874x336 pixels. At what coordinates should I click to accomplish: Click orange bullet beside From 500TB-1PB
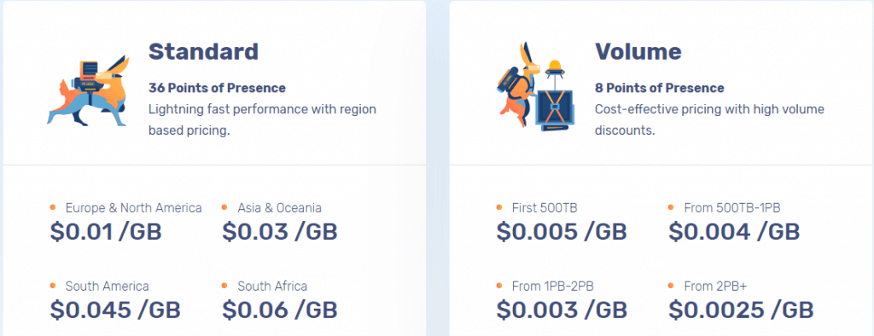coord(672,207)
